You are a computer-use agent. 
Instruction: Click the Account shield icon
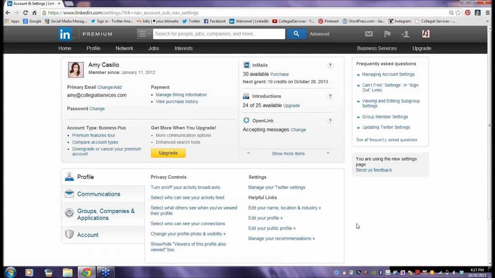pyautogui.click(x=69, y=234)
